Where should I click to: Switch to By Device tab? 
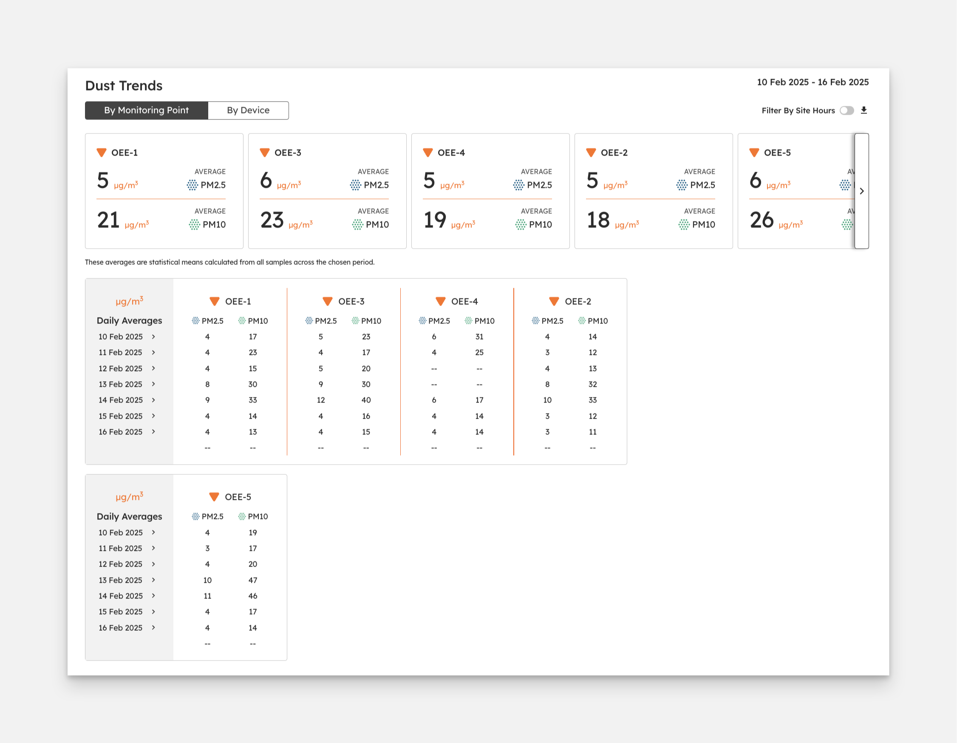[x=248, y=111]
